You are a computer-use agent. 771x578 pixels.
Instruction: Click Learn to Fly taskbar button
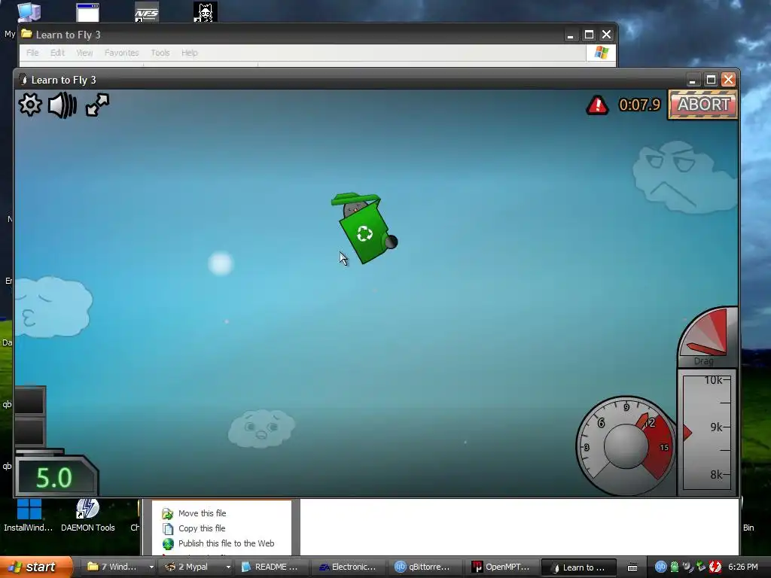point(579,567)
